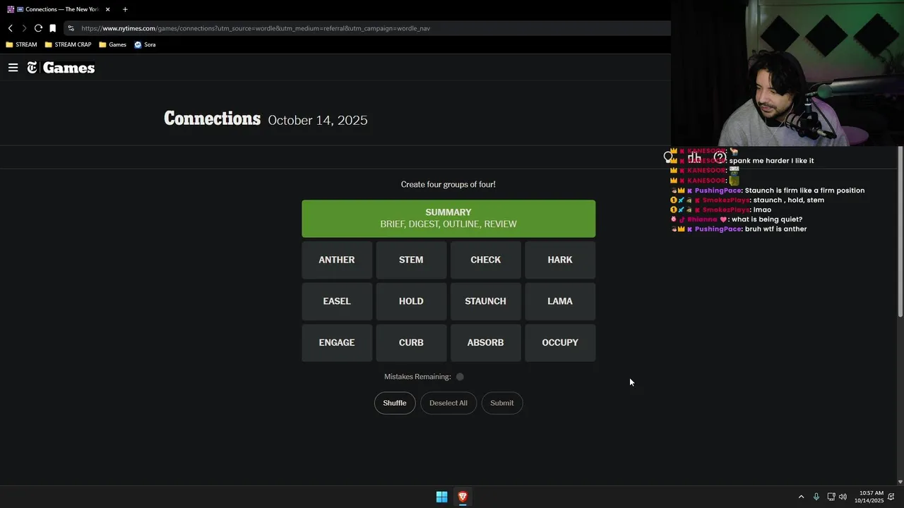Image resolution: width=904 pixels, height=508 pixels.
Task: Click the Submit button
Action: click(502, 403)
